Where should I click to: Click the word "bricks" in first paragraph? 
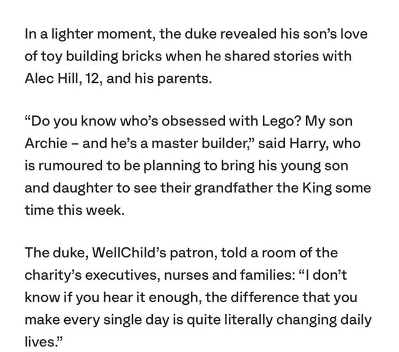point(142,55)
